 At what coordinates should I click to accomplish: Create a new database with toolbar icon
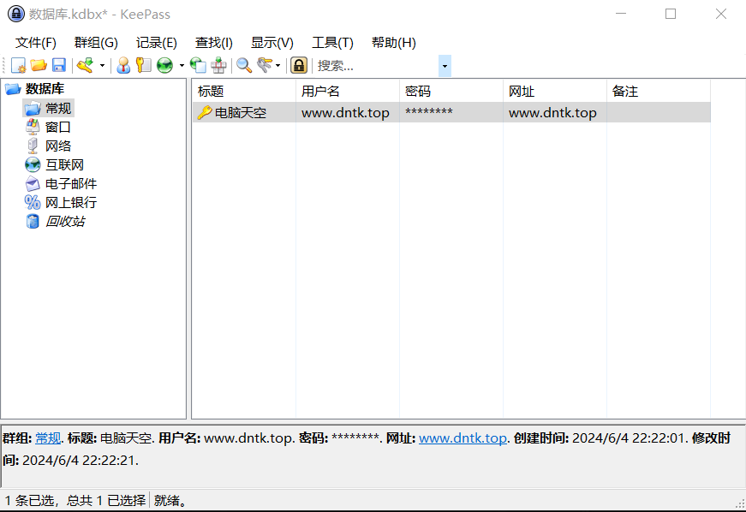(19, 65)
